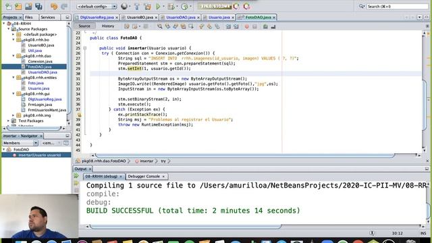Select Conexion.java in project tree
Screen dimensions: 432x243
tap(40, 61)
